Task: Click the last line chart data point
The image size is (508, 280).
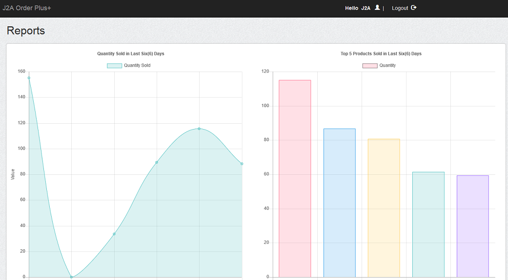Action: (x=242, y=164)
